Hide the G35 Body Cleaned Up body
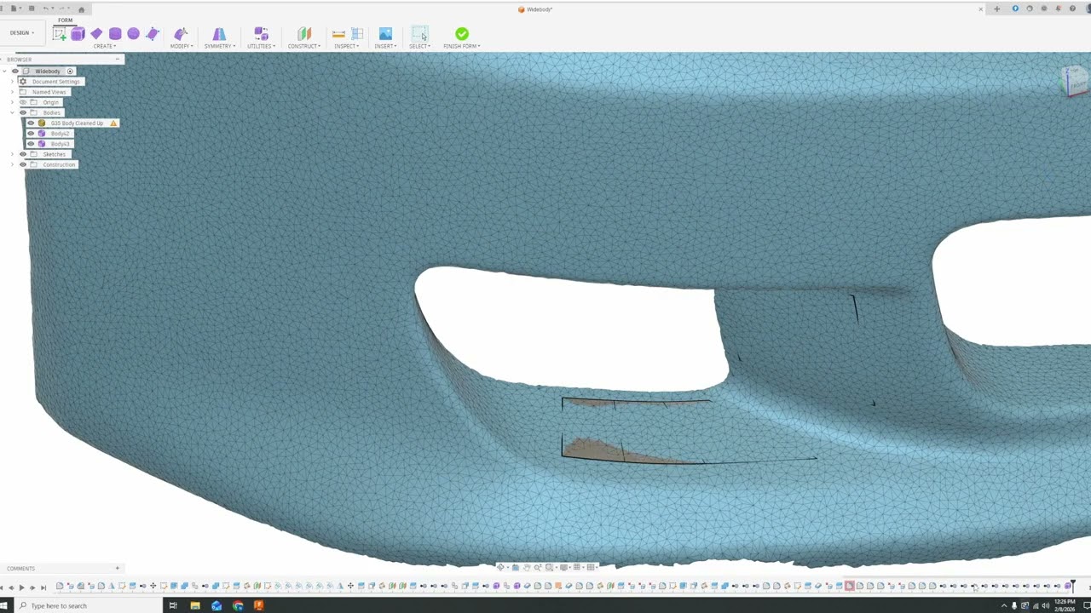The width and height of the screenshot is (1091, 613). point(31,123)
